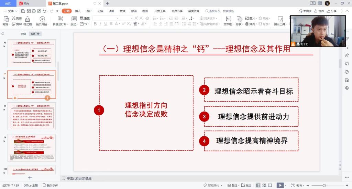Open the 文件 file menu dropdown
Screen dimensions: 352x189
pos(10,11)
